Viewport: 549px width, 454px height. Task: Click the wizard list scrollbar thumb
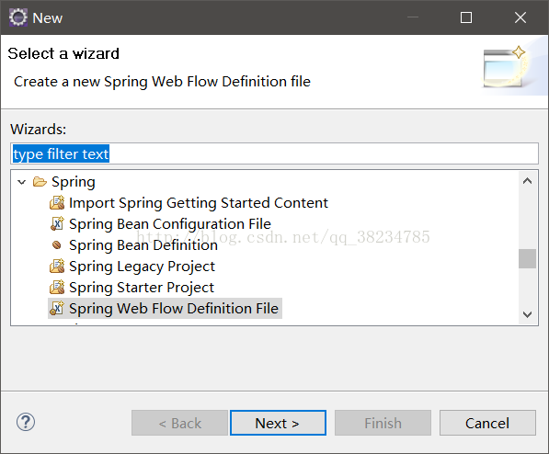coord(527,258)
